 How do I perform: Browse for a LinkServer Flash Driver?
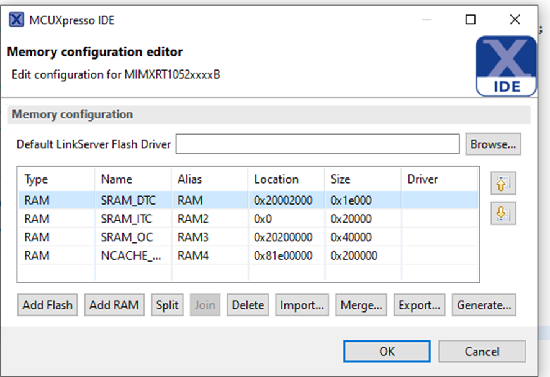pyautogui.click(x=493, y=144)
